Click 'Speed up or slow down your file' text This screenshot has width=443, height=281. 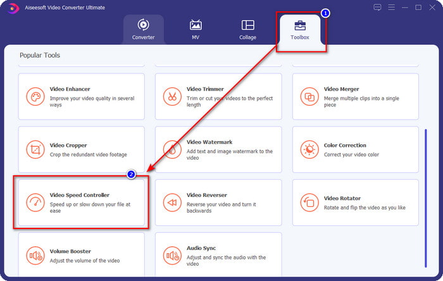90,208
